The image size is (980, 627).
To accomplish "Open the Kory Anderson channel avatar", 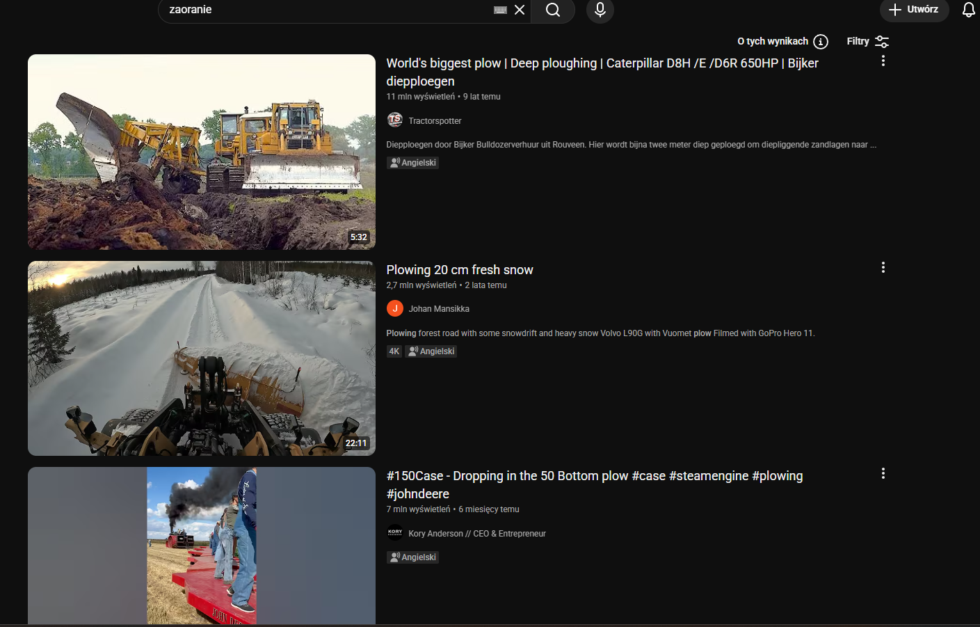I will click(395, 533).
